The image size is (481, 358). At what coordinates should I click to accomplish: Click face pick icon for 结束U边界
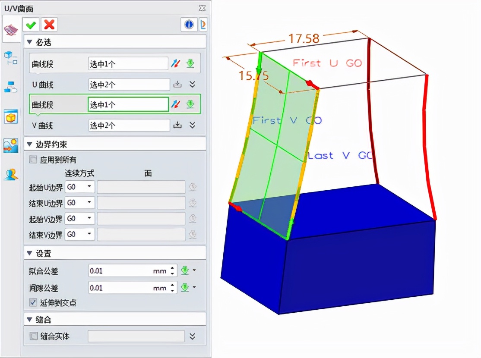coord(193,203)
